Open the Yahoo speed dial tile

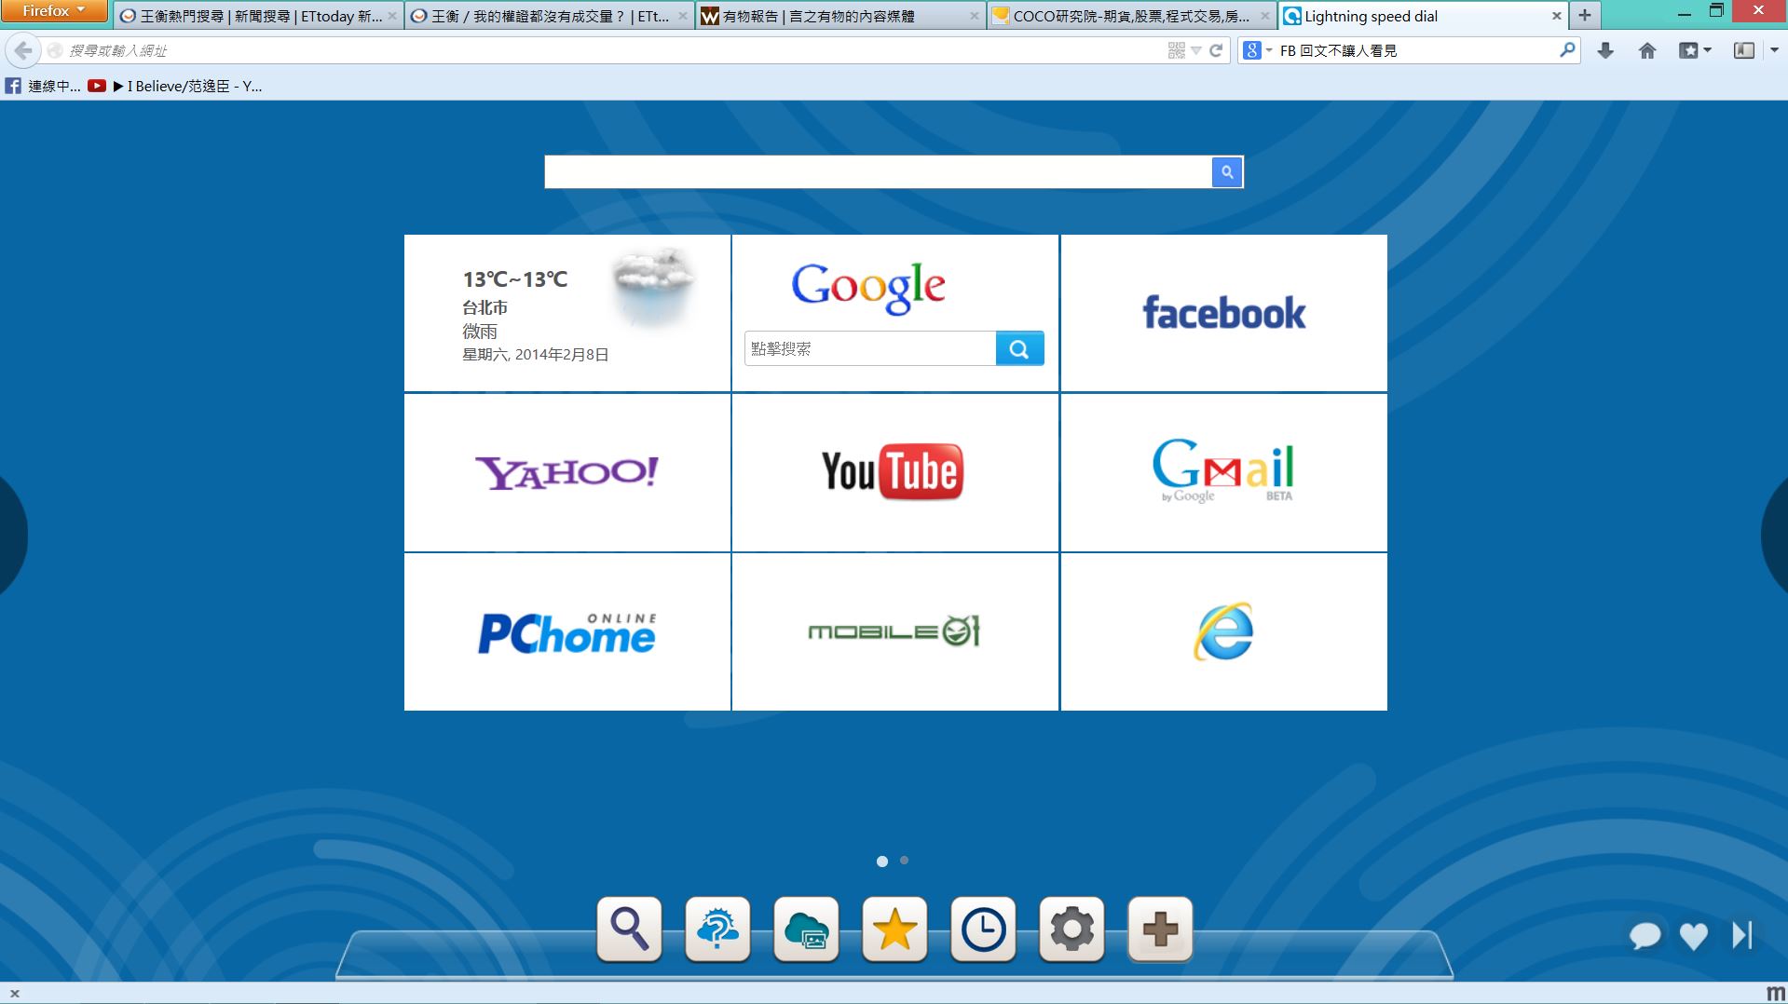coord(567,472)
